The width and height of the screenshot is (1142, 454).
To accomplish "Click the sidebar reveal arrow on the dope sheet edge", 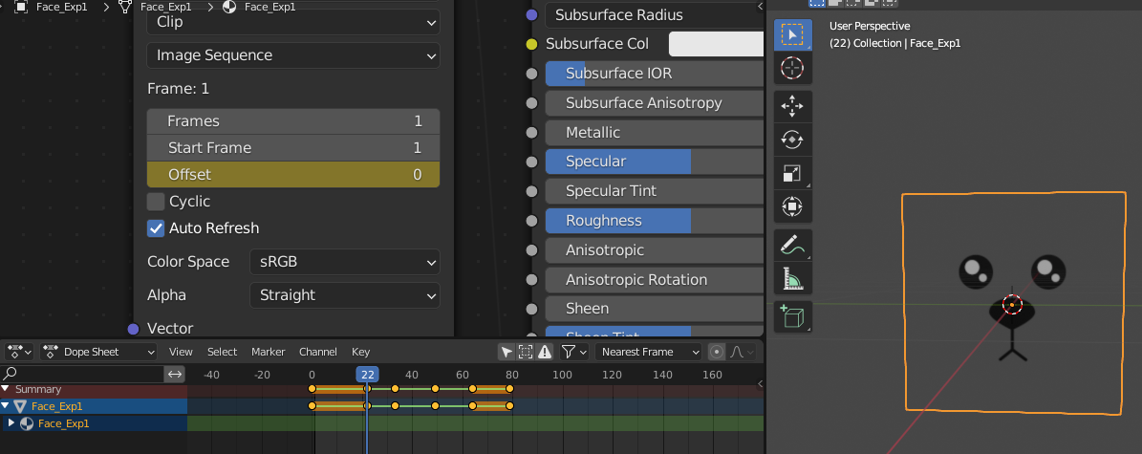I will (x=760, y=383).
